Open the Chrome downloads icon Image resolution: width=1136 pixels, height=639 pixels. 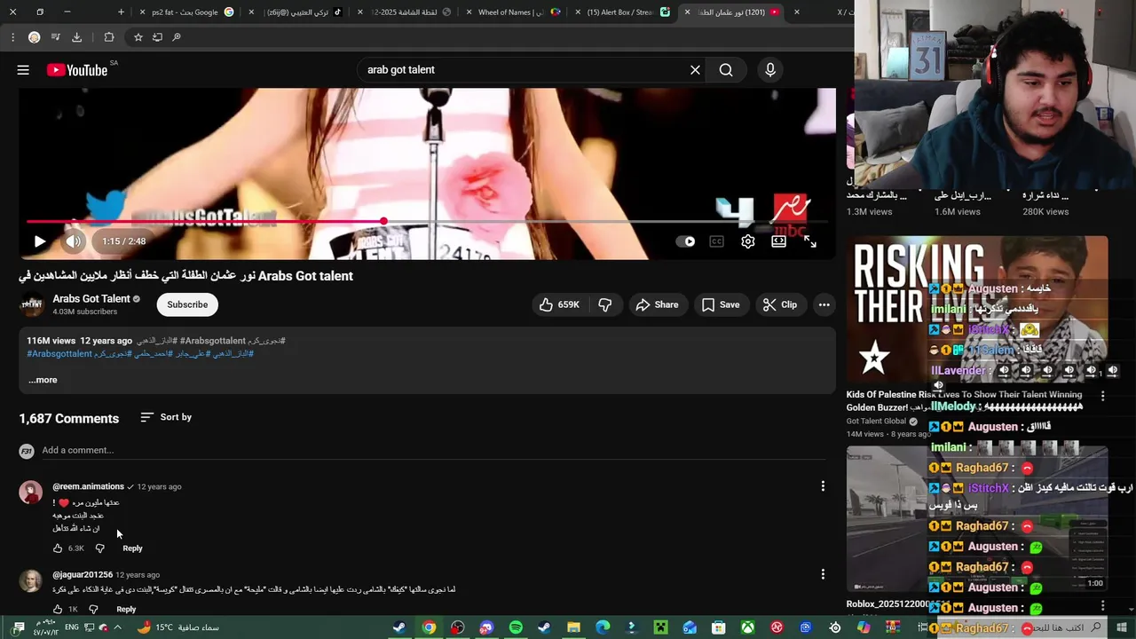coord(77,37)
